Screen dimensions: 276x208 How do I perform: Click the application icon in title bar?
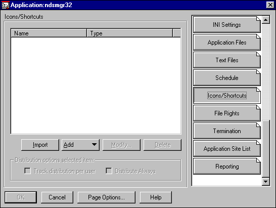[5, 5]
